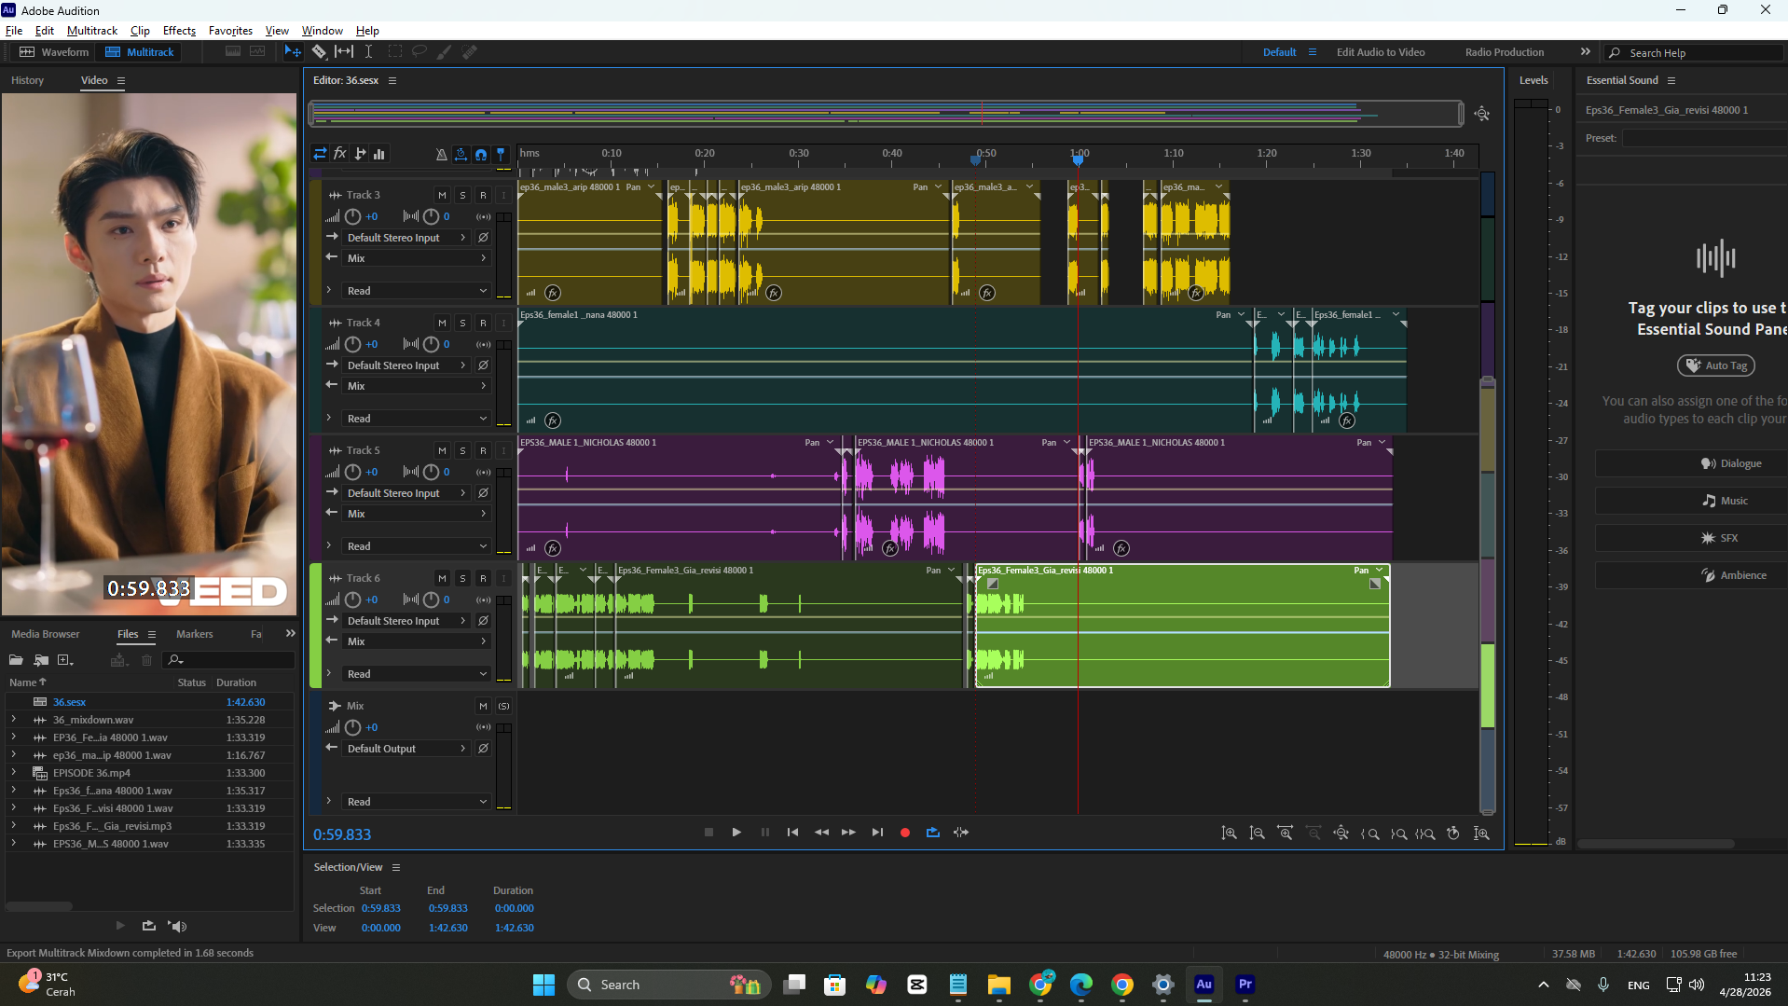This screenshot has width=1788, height=1006.
Task: Open Track 4 Read automation dropdown
Action: [417, 419]
